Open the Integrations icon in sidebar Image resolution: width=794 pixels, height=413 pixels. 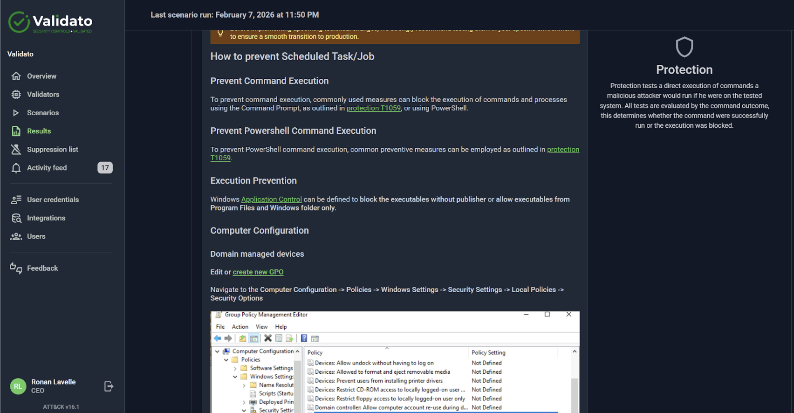pyautogui.click(x=16, y=218)
